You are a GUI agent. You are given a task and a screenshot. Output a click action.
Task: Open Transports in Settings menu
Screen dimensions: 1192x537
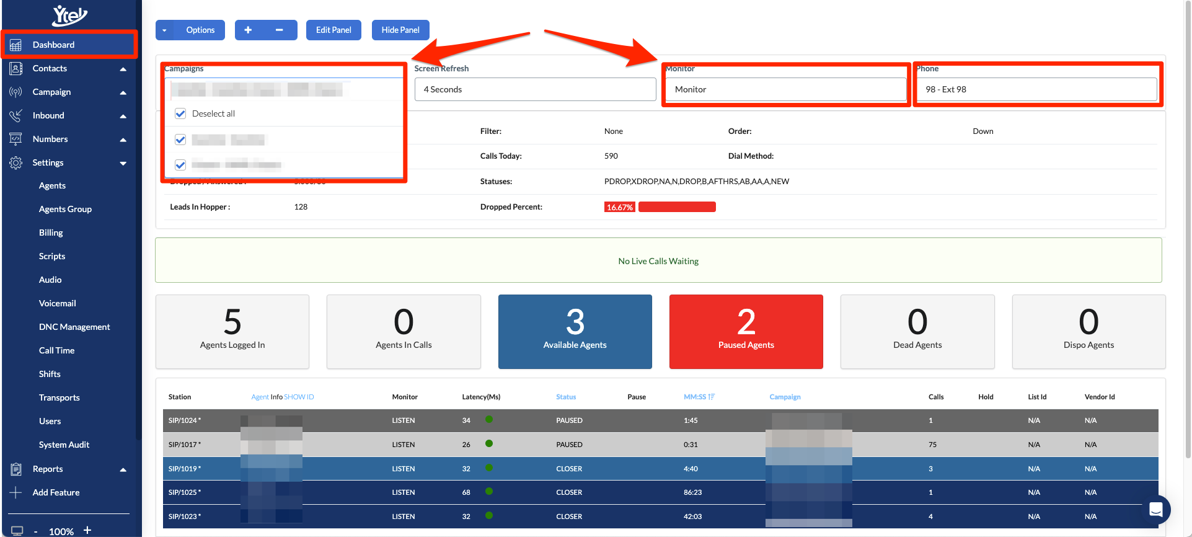click(59, 397)
